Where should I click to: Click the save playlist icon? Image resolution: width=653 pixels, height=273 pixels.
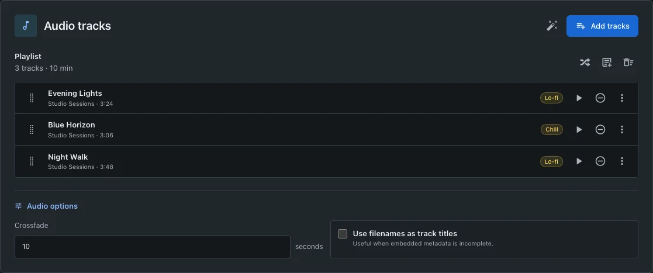(607, 63)
